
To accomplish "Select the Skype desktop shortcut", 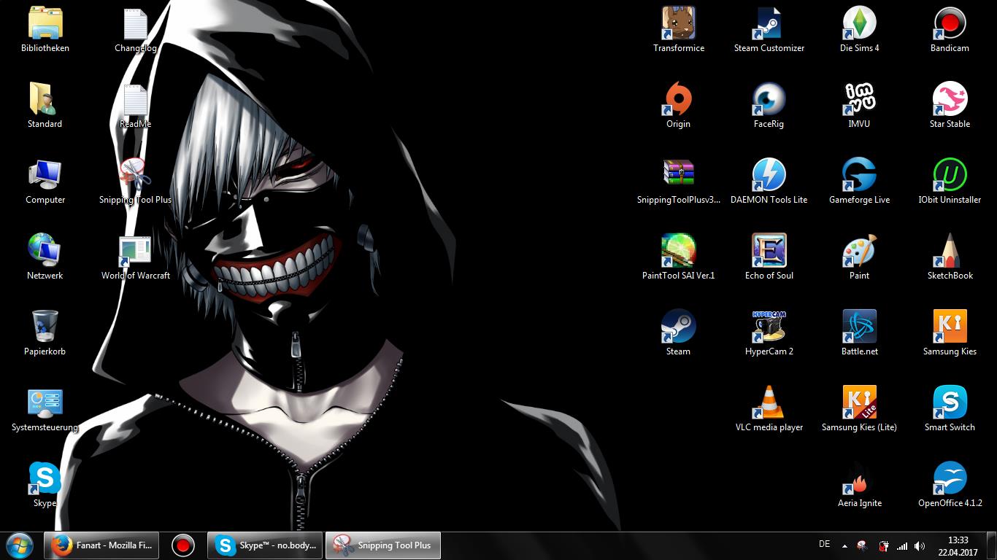I will tap(45, 485).
